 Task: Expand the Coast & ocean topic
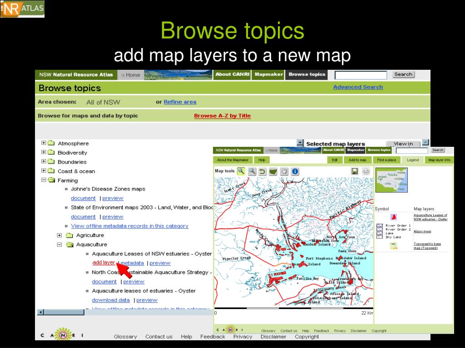coord(44,171)
